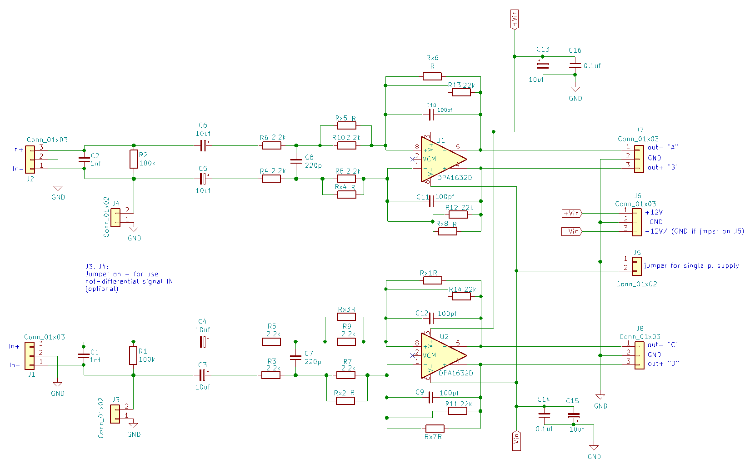Screen dimensions: 750x474
Task: Click the J6 power connector symbol
Action: pyautogui.click(x=637, y=222)
